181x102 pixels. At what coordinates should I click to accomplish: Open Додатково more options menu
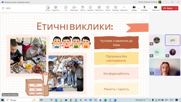pos(124,8)
